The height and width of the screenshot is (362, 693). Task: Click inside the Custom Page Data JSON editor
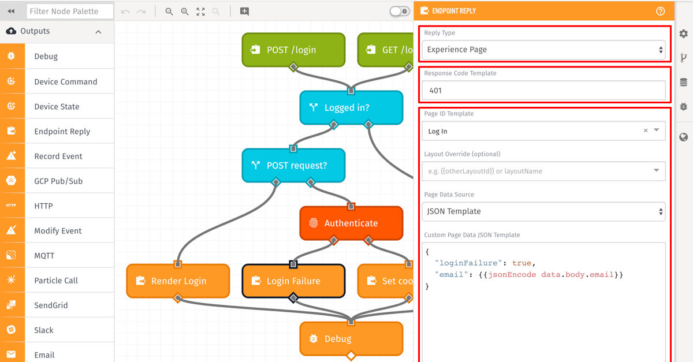click(543, 302)
